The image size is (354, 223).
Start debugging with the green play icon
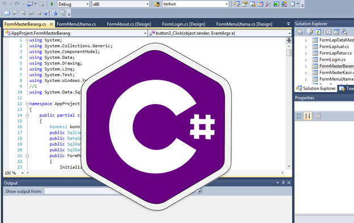[52, 4]
